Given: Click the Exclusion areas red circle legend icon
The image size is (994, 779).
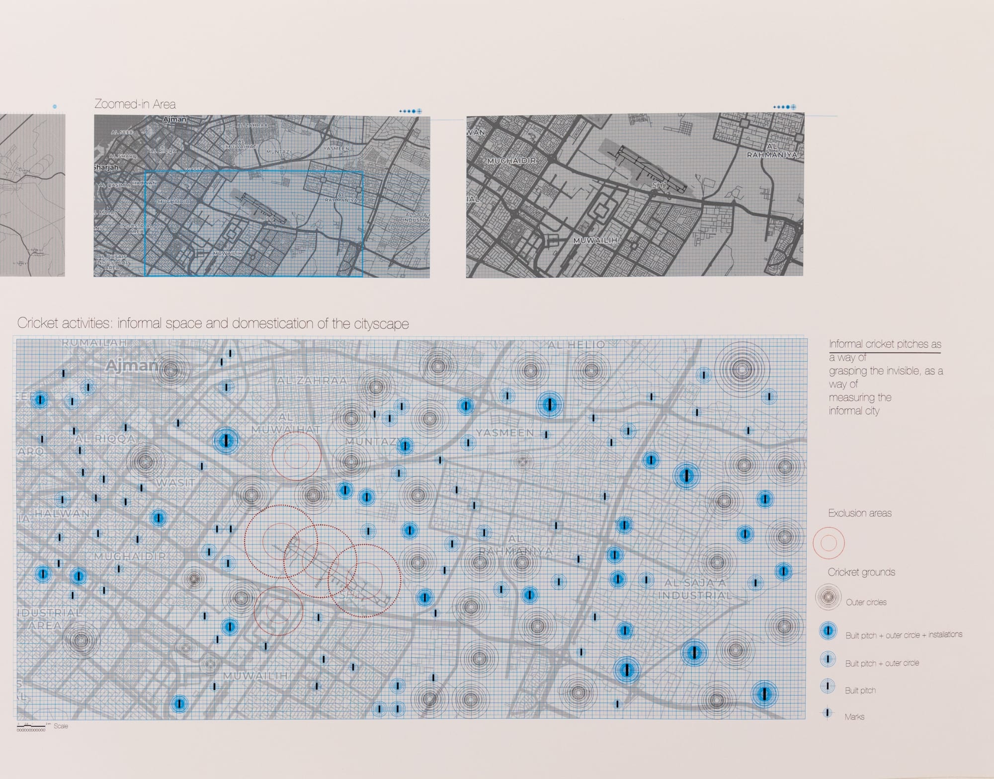Looking at the screenshot, I should point(828,543).
